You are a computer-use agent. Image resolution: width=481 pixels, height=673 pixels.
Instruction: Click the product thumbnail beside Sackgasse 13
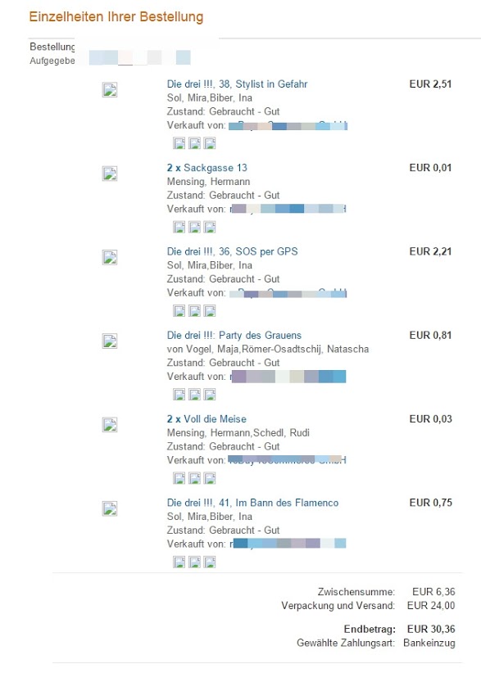pos(110,174)
